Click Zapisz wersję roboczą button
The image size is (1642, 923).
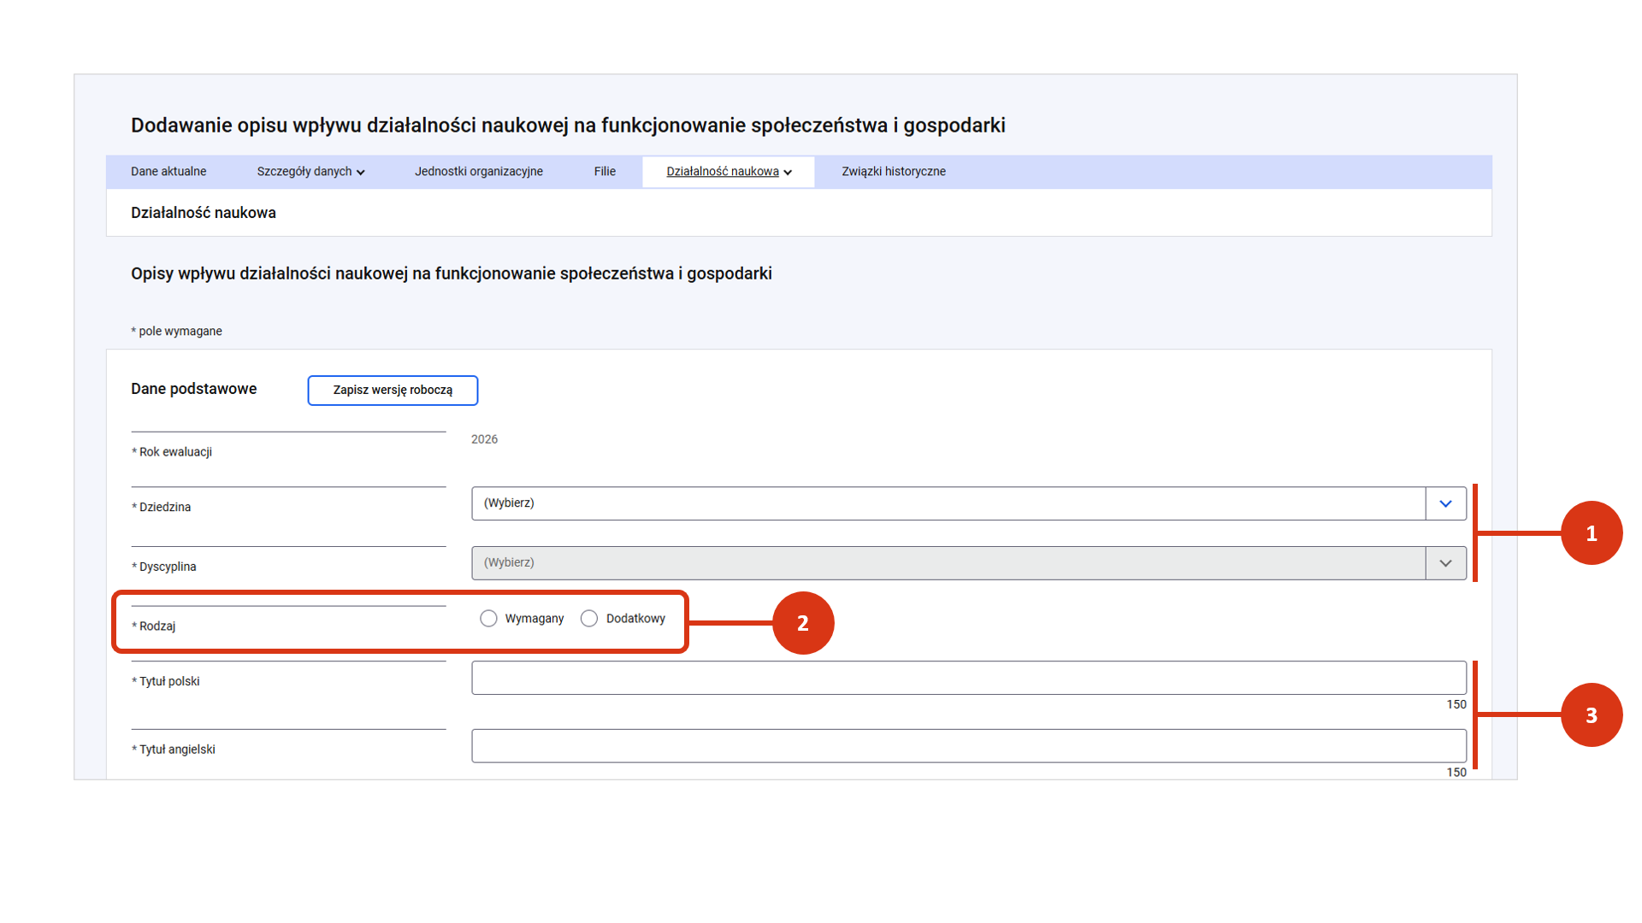[x=393, y=391]
